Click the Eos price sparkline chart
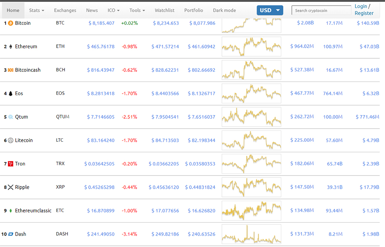 (252, 94)
